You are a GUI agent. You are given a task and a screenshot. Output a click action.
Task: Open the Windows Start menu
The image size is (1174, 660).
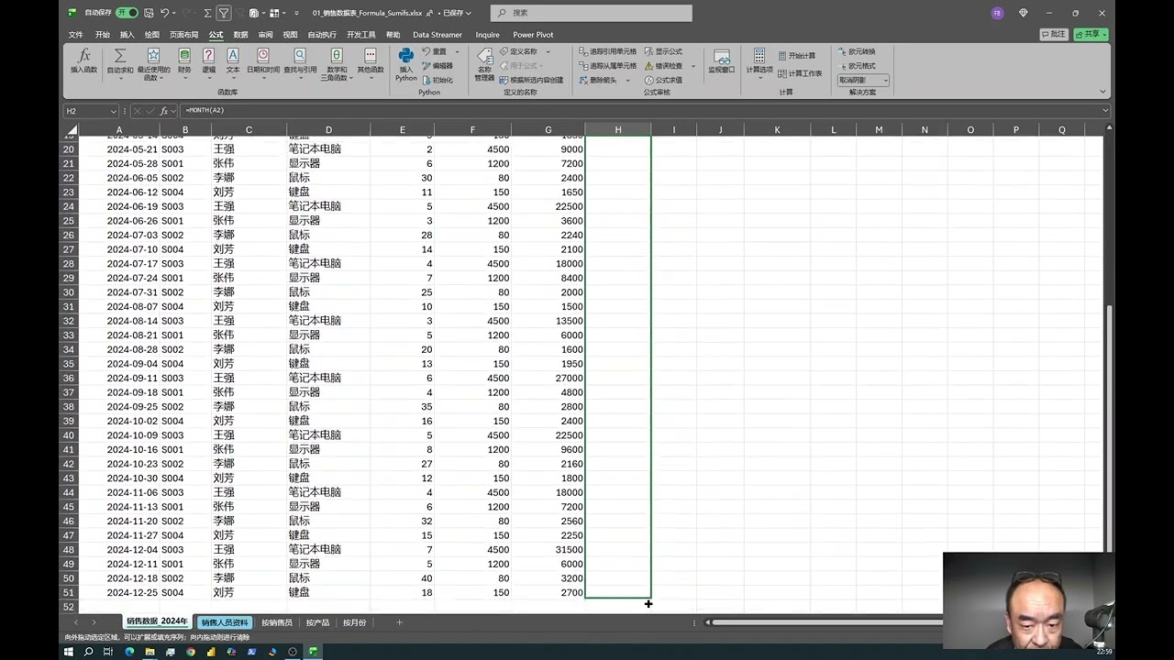(x=69, y=652)
